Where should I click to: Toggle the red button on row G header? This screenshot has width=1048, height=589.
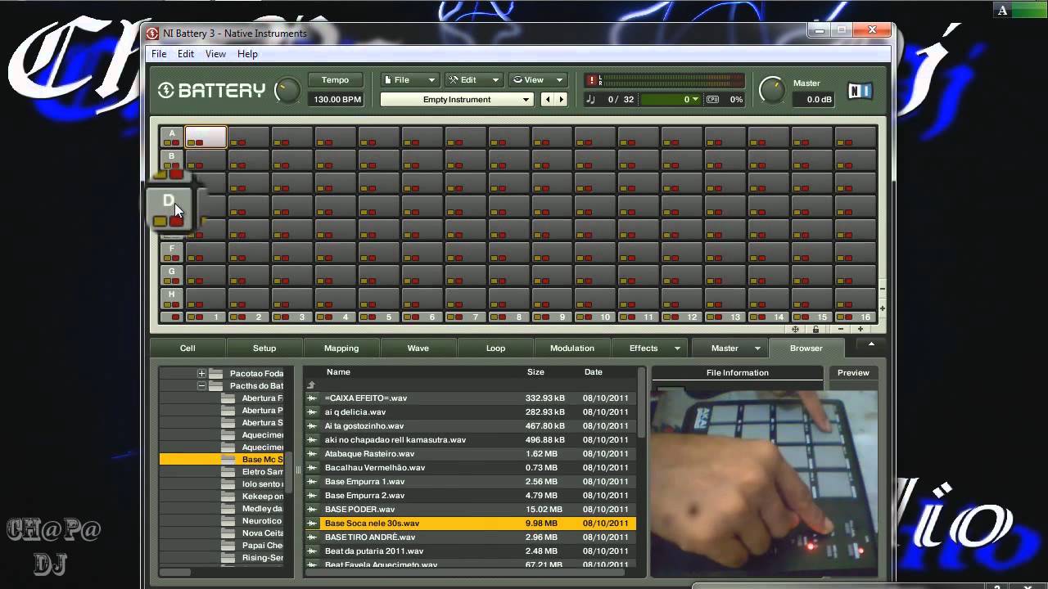[175, 281]
